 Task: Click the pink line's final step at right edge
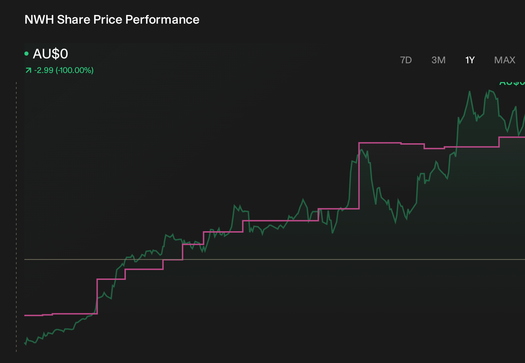[x=512, y=137]
